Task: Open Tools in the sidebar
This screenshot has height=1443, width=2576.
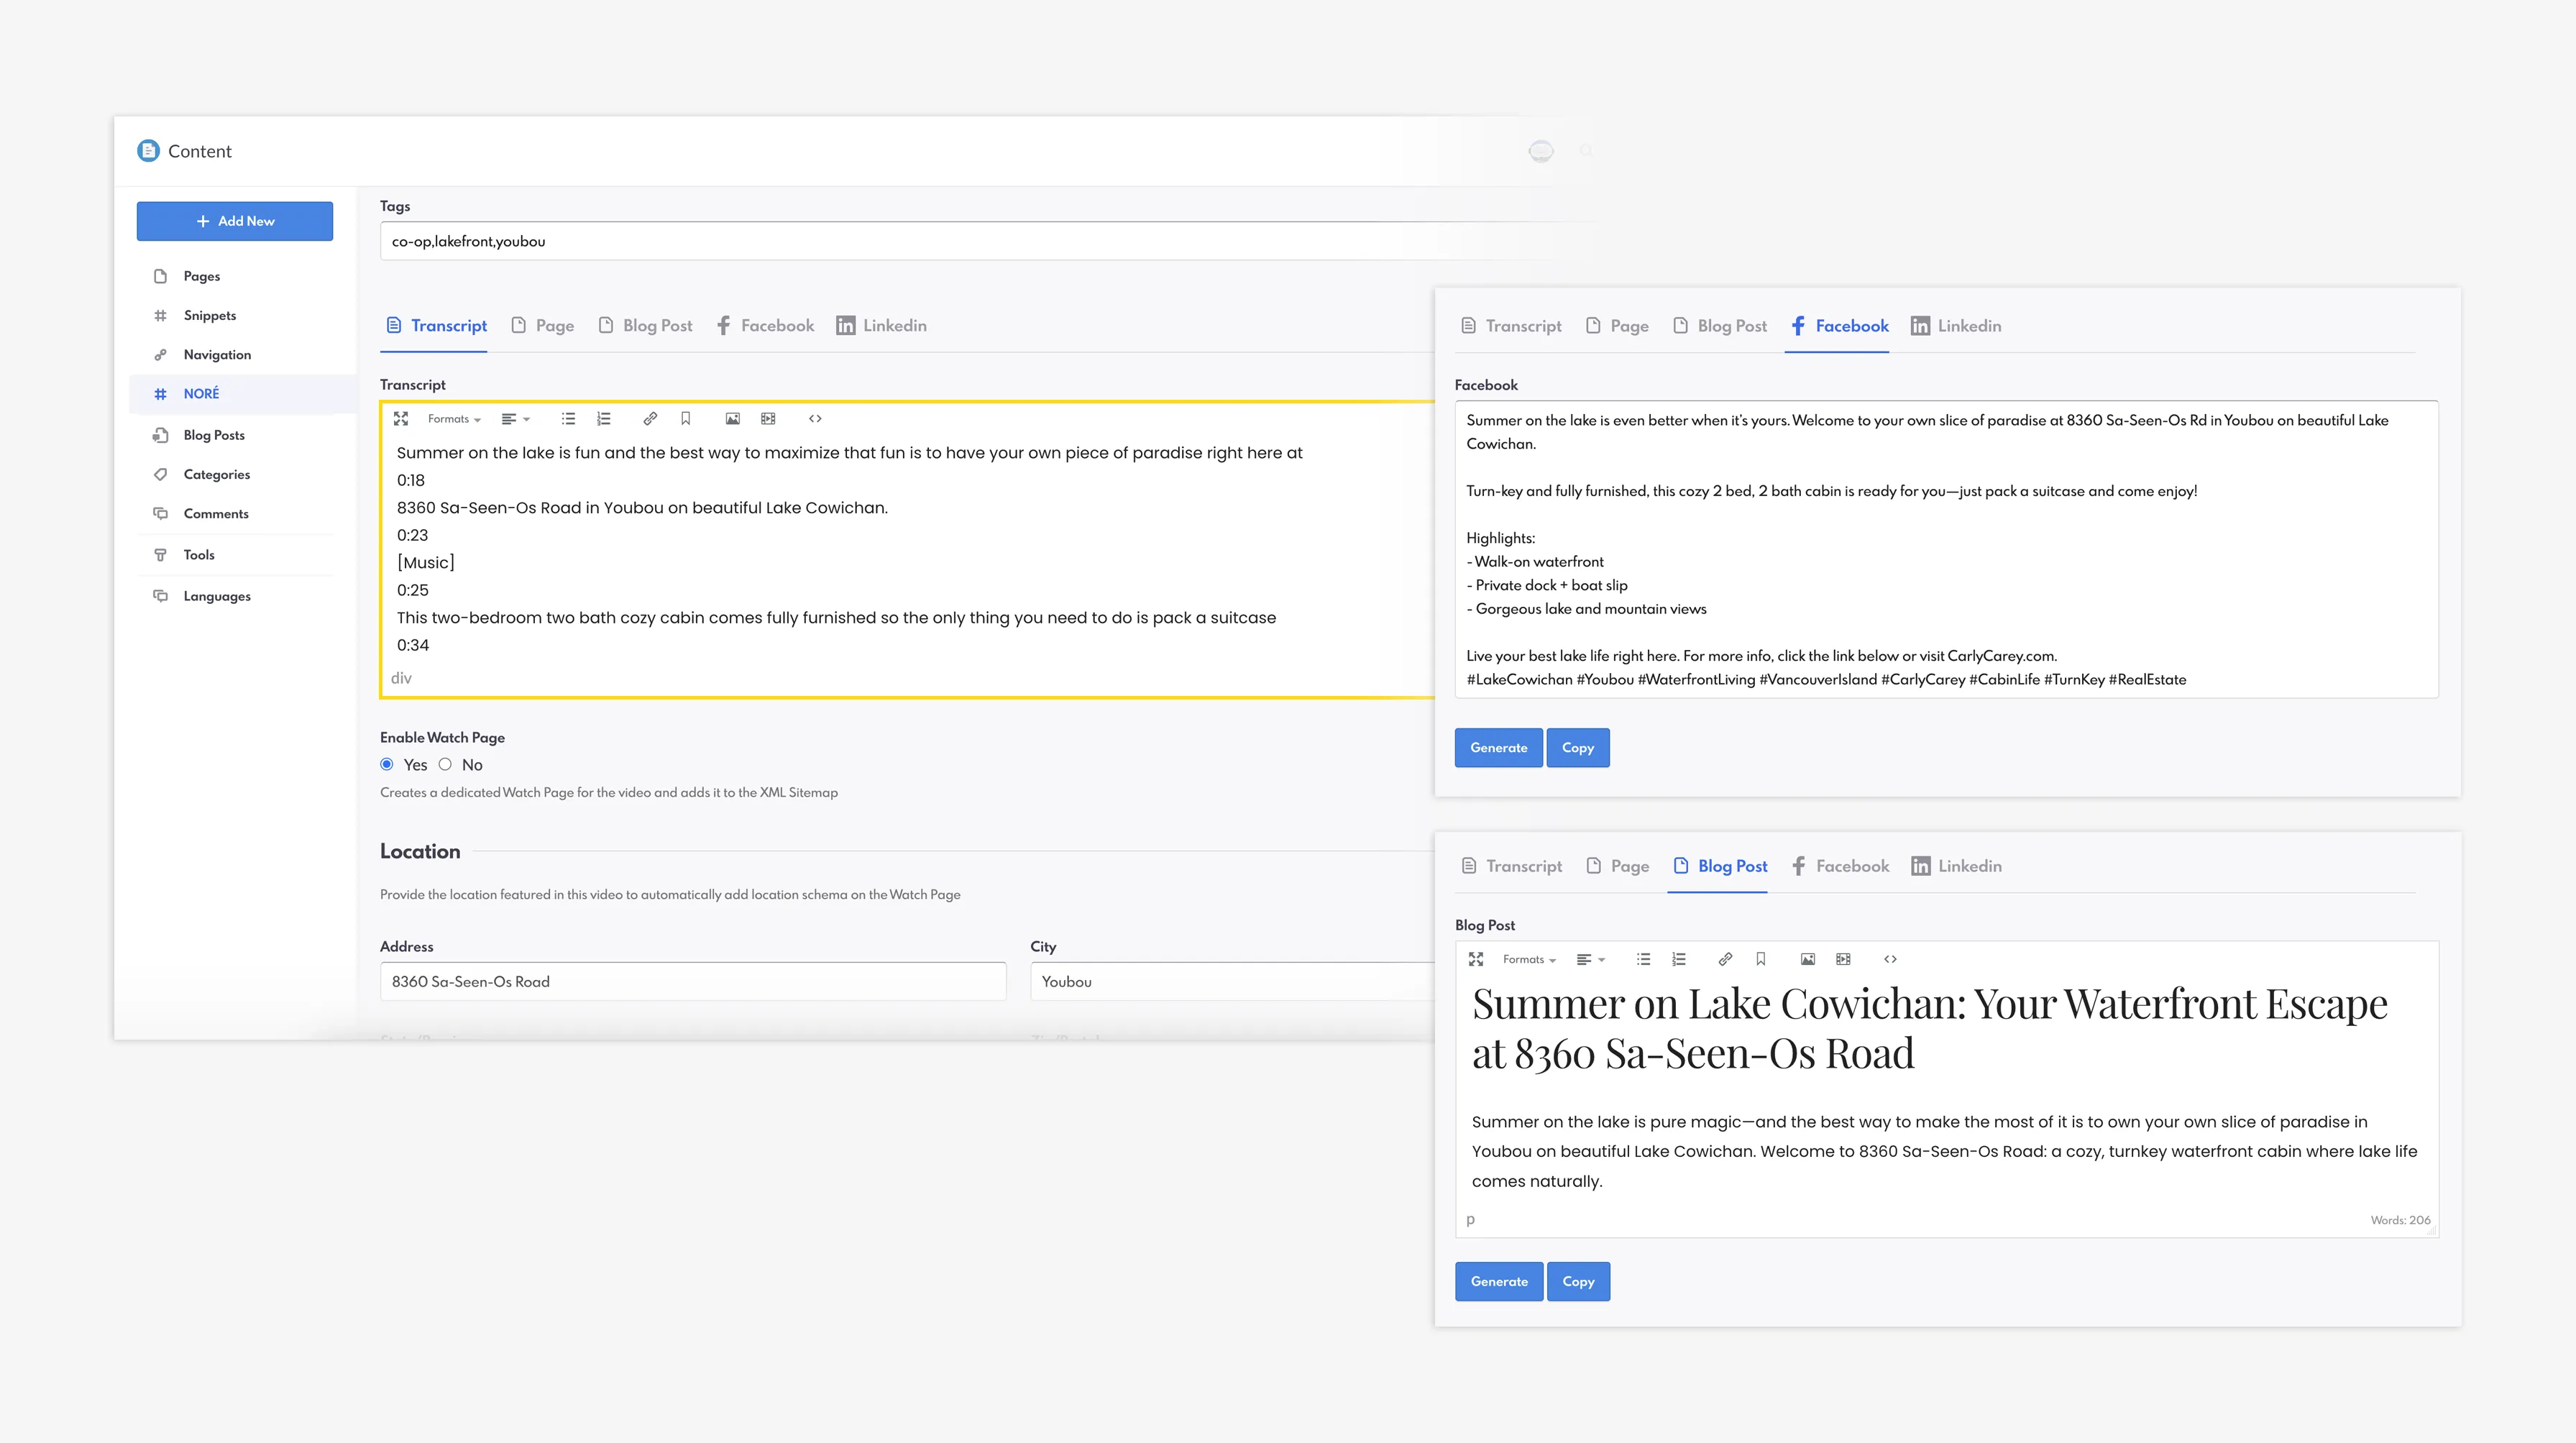Action: (x=198, y=555)
